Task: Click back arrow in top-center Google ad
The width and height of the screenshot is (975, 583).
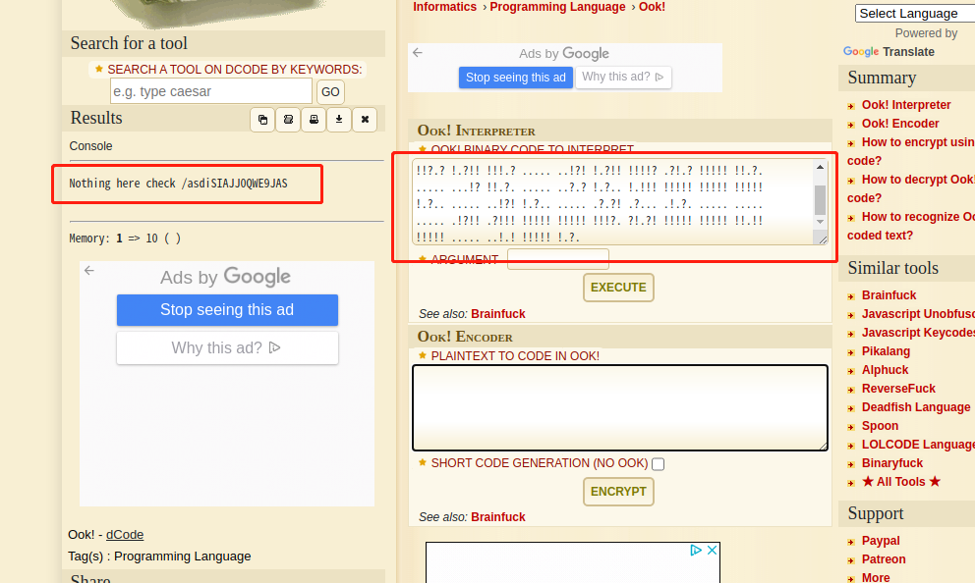Action: (418, 53)
